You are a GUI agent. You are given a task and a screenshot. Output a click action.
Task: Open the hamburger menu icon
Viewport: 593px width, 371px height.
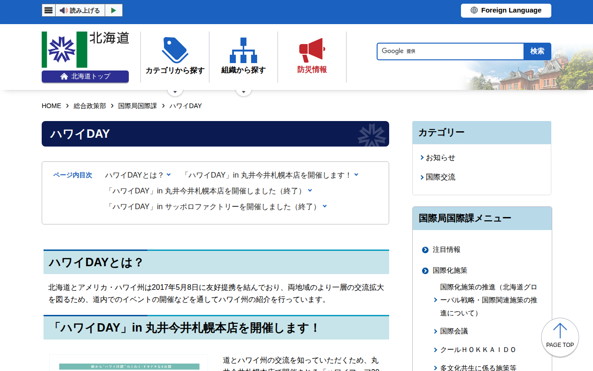48,10
